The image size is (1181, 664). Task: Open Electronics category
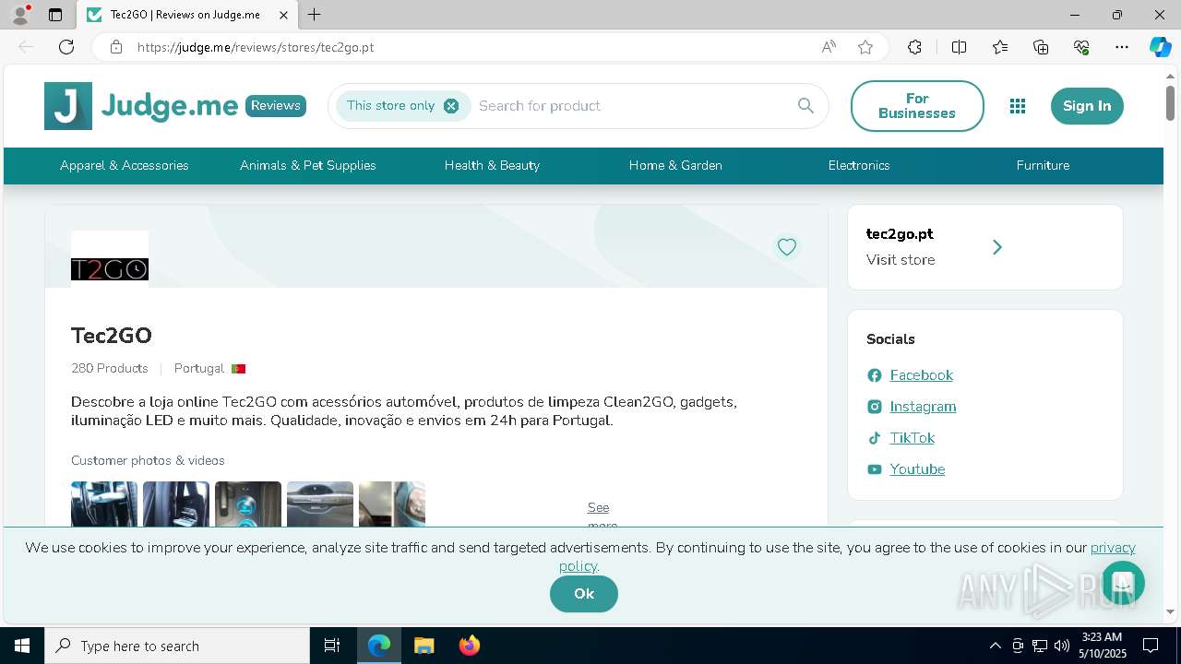859,166
